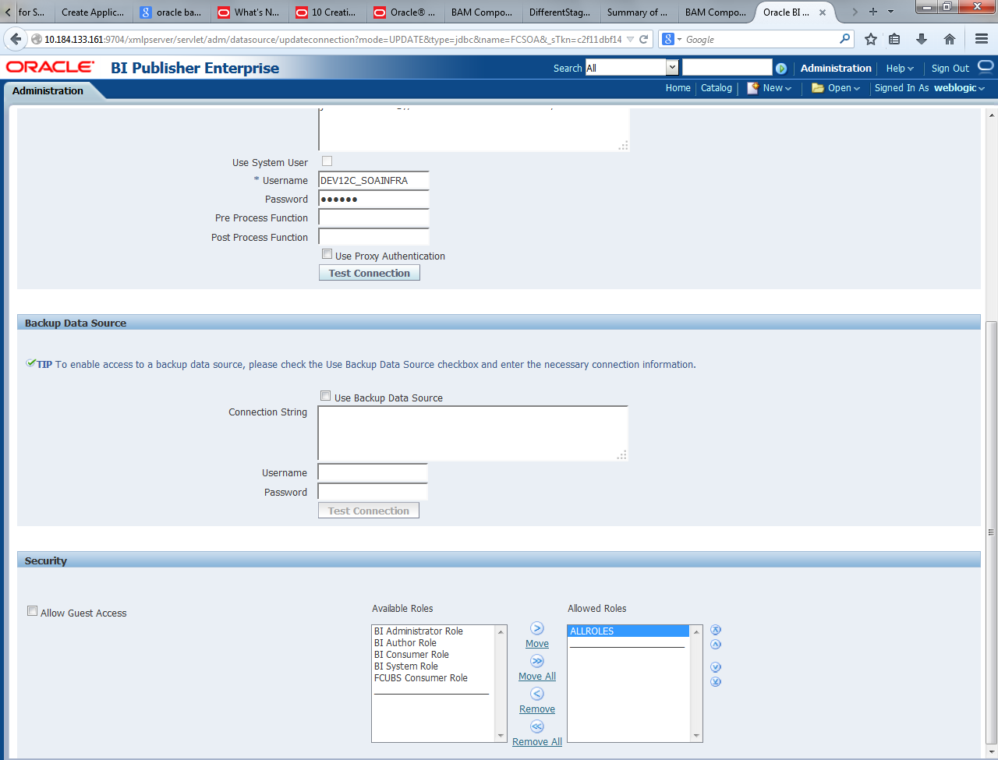Click the main Password field
This screenshot has height=760, width=998.
pos(374,199)
